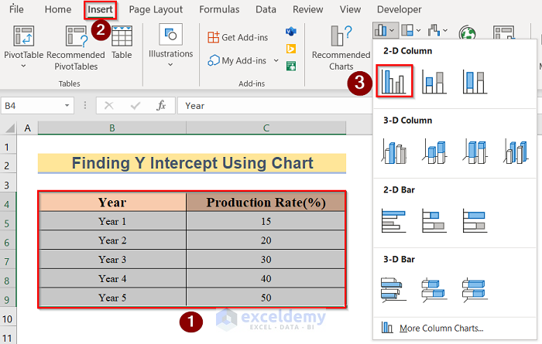The height and width of the screenshot is (344, 542).
Task: Switch to the Insert tab
Action: pyautogui.click(x=100, y=9)
